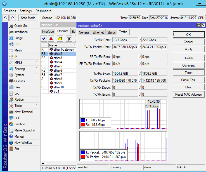Enable interface with blue checkmark icon
Screen dimensions: 206x172
pos(44,39)
